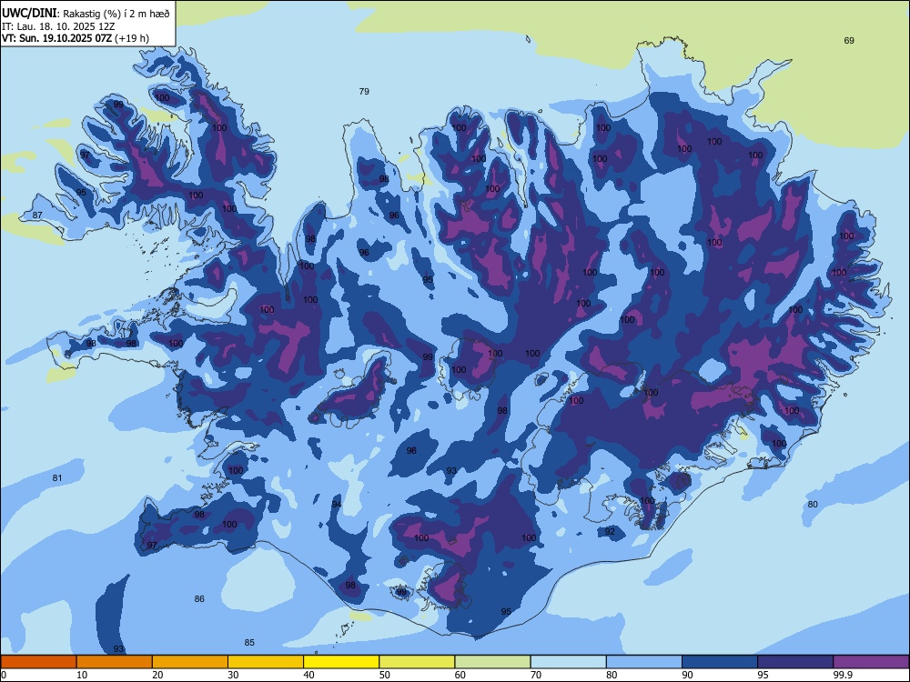This screenshot has height=682, width=910.
Task: Click the '30' tick label on the color scale
Action: tap(233, 675)
